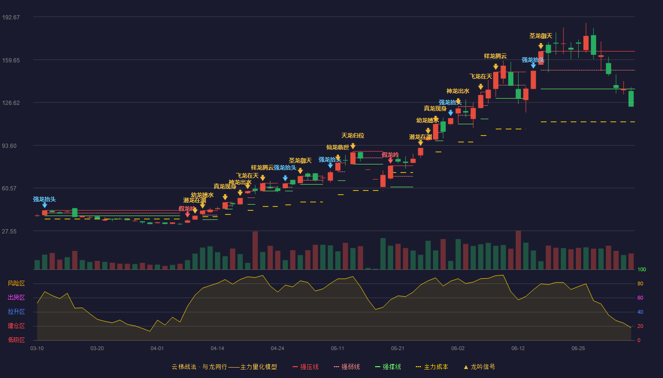663x378 pixels.
Task: Click the 03-20 date axis label
Action: pyautogui.click(x=97, y=348)
